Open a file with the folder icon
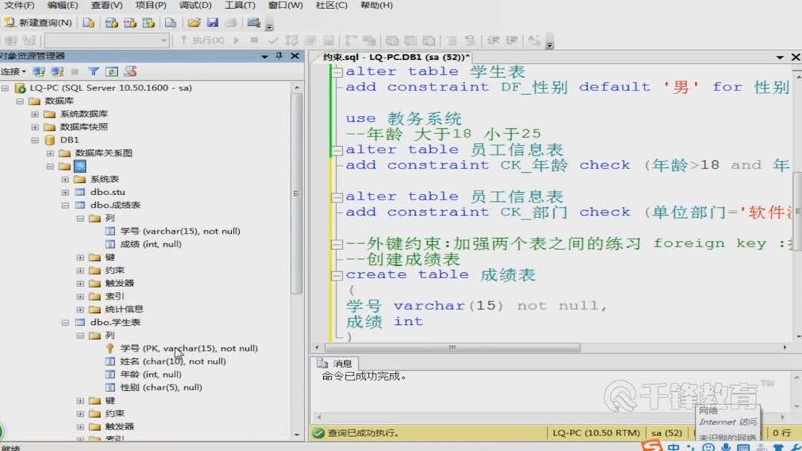Viewport: 802px width, 451px height. pyautogui.click(x=195, y=23)
